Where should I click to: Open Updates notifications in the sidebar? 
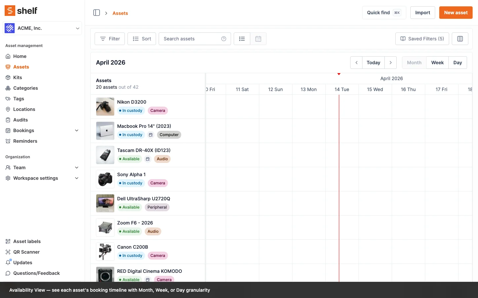pyautogui.click(x=23, y=263)
